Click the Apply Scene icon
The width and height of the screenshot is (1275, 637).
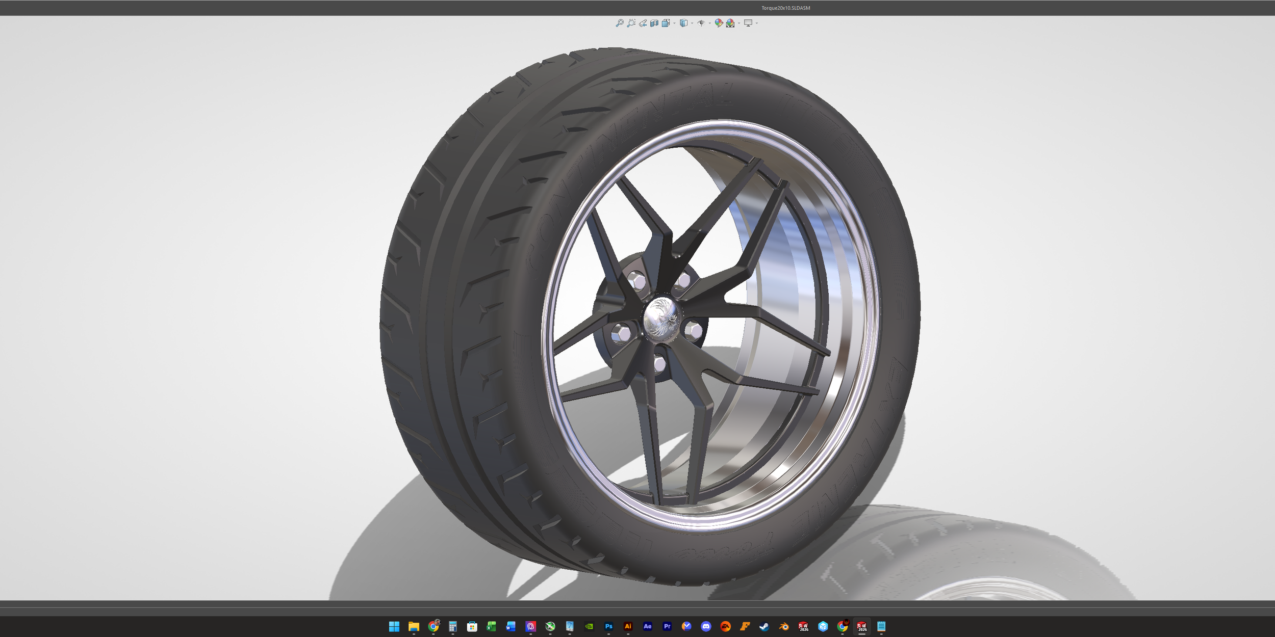pyautogui.click(x=730, y=23)
